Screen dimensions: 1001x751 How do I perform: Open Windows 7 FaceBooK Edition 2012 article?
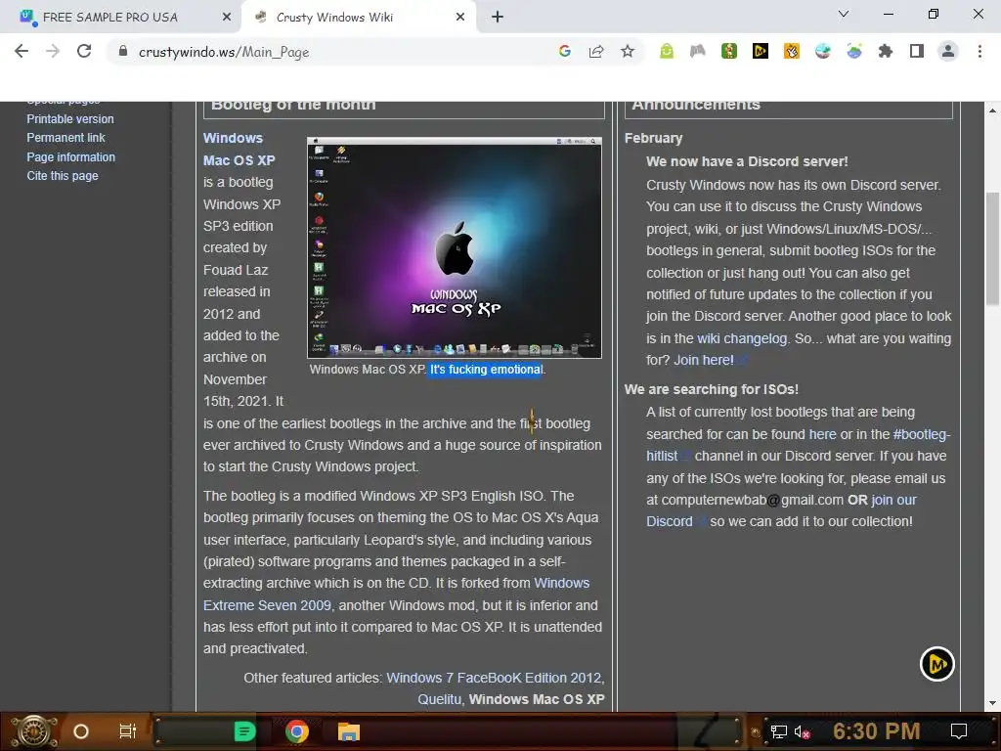tap(494, 678)
